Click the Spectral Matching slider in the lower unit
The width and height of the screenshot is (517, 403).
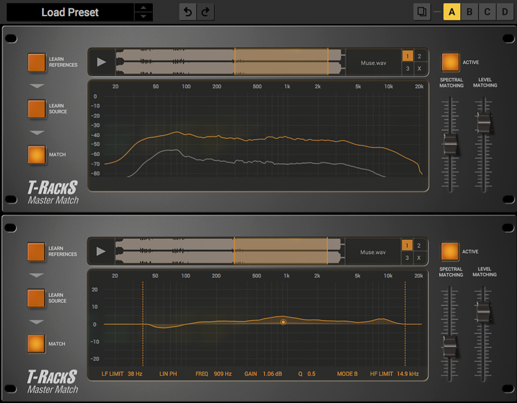[x=449, y=347]
